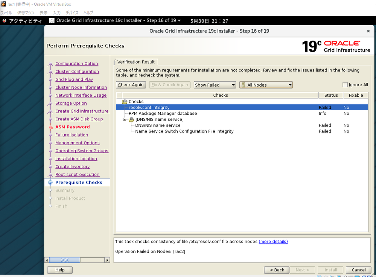Click the Oracle 19c logo
Viewport: 376px width, 277px height.
(336, 46)
